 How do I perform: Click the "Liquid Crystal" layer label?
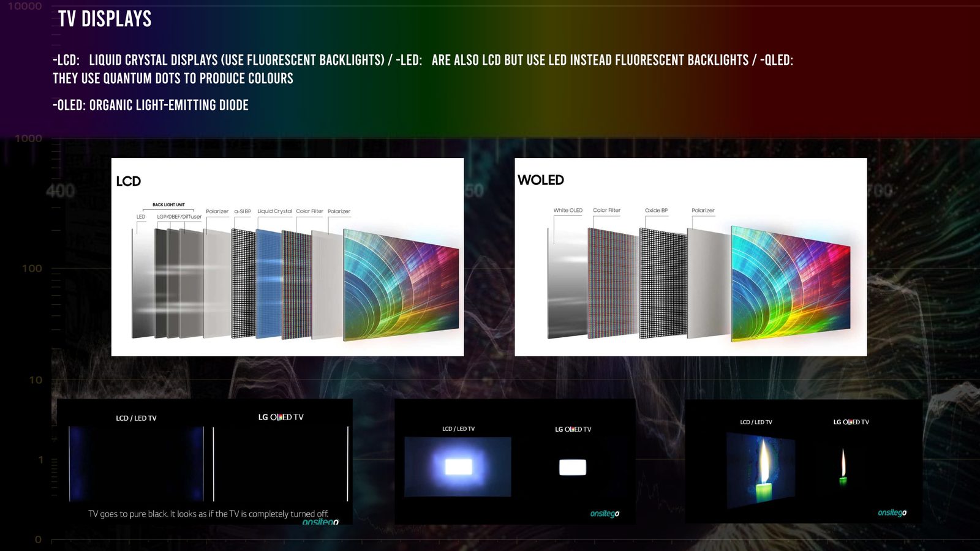[x=274, y=211]
